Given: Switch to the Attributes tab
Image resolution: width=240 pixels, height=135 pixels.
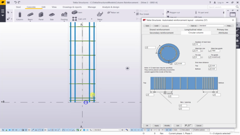Looking at the screenshot, I should click(x=223, y=33).
